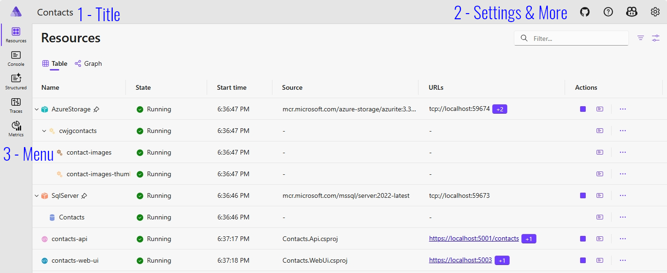
Task: Click the azure-storage/azurite source cell
Action: pos(349,109)
